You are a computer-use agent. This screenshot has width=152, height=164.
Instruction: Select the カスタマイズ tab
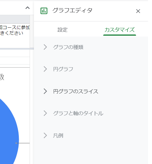[119, 30]
